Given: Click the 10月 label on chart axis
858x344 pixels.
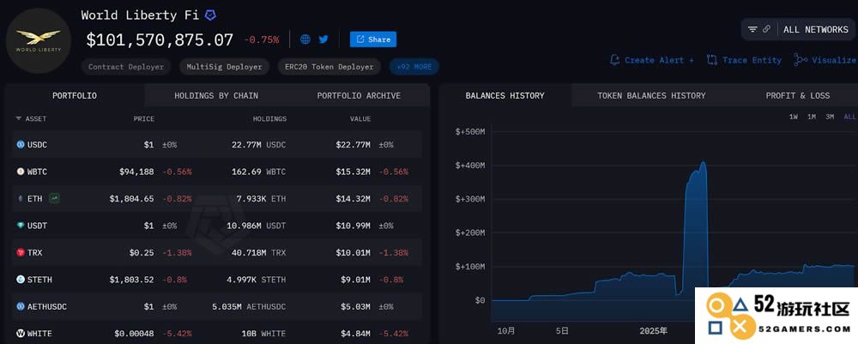Looking at the screenshot, I should (x=506, y=331).
